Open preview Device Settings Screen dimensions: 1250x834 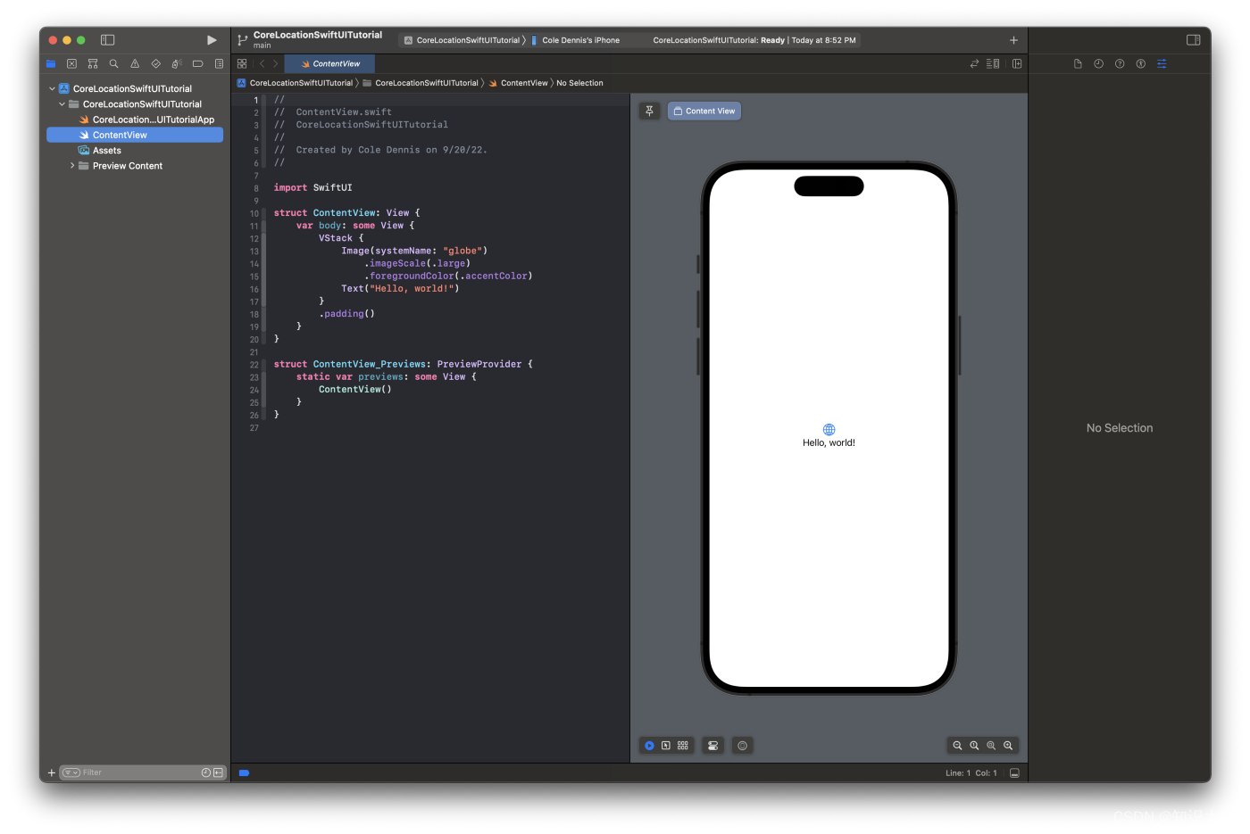pos(712,746)
